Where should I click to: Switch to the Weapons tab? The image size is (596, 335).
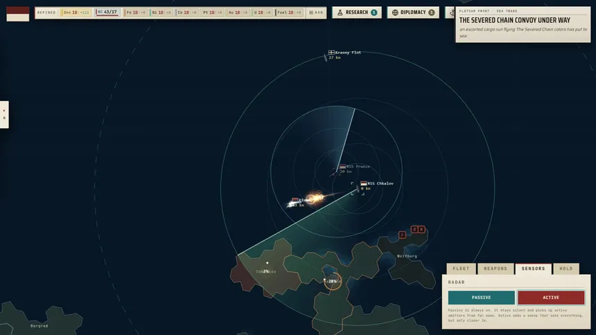point(496,269)
